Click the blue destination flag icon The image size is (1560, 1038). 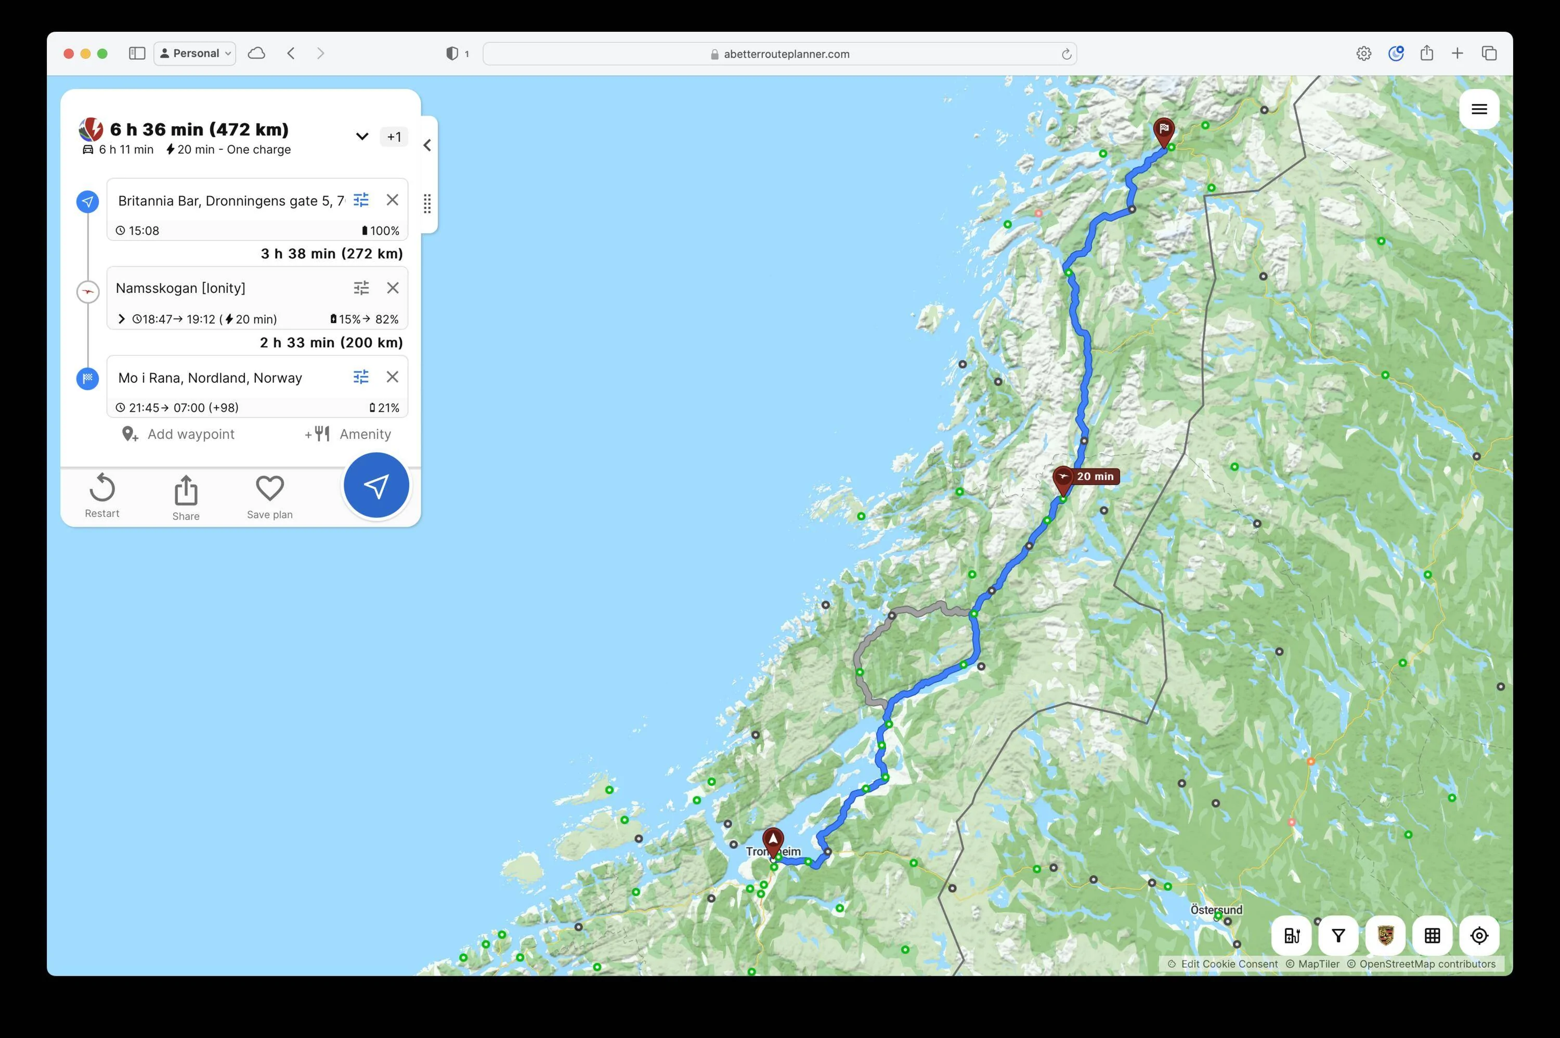pyautogui.click(x=87, y=379)
